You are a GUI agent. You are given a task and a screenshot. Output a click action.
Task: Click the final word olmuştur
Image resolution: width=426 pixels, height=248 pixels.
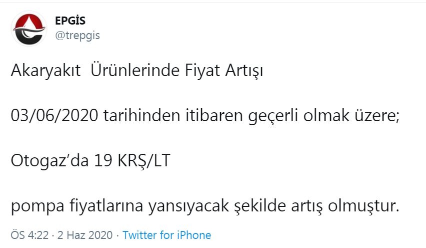coord(363,206)
